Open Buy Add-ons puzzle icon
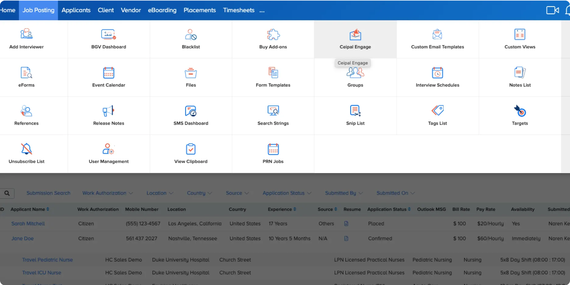The height and width of the screenshot is (285, 570). [273, 34]
